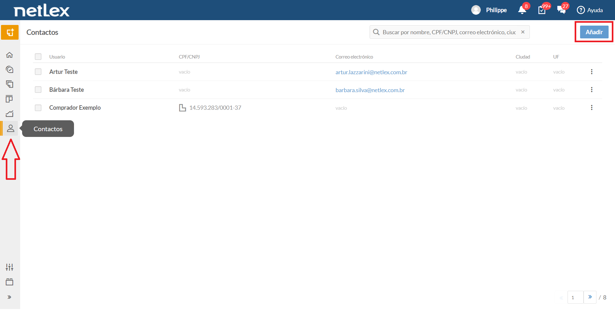Open the Comprador Exemplo contact
The width and height of the screenshot is (615, 310).
(75, 108)
